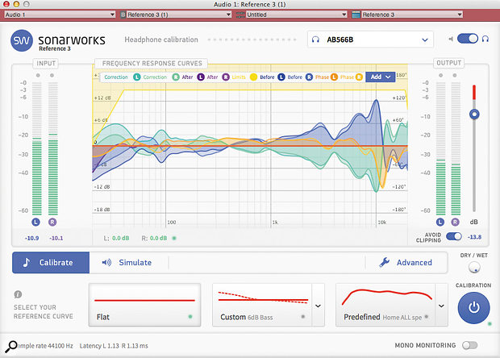
Task: Open the Reference 3 view dropdown in header
Action: click(412, 15)
